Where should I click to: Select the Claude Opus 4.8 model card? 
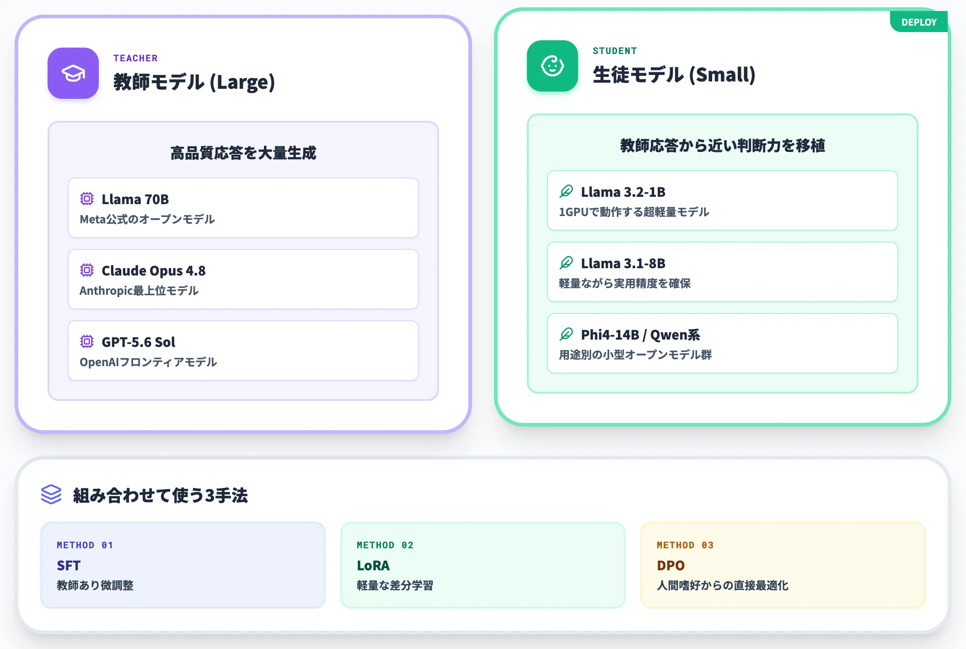pyautogui.click(x=243, y=279)
